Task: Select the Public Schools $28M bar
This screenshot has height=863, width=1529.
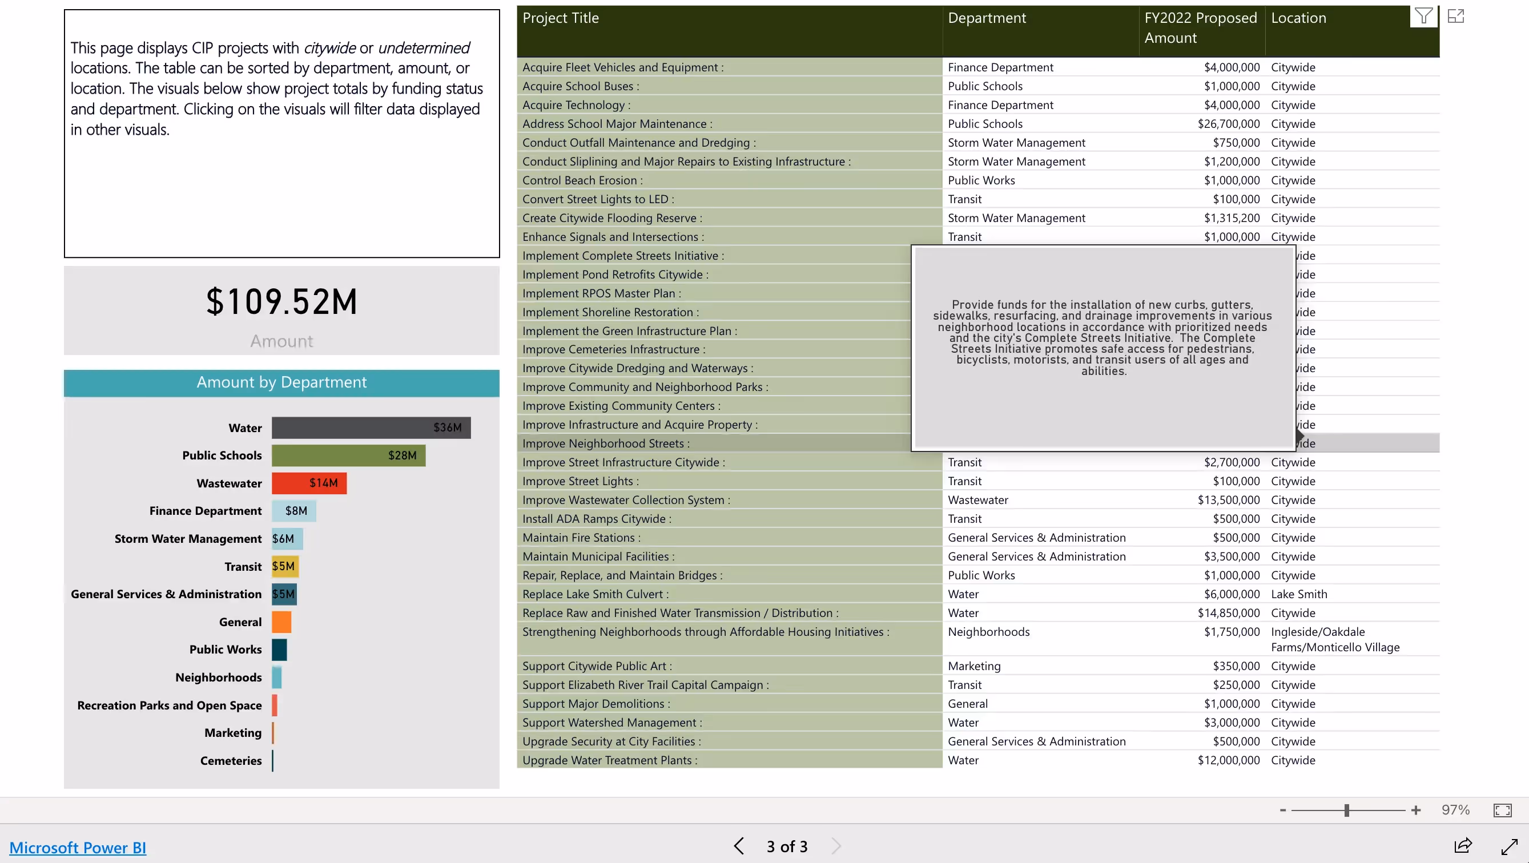Action: 348,455
